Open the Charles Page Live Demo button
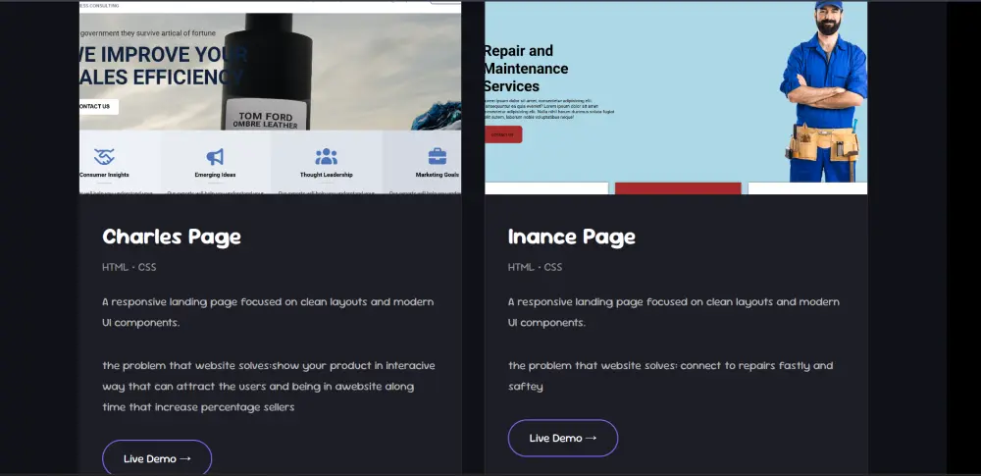The height and width of the screenshot is (476, 981). [157, 457]
